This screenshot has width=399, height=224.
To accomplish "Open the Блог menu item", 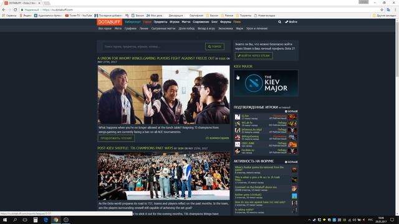I will 214,22.
